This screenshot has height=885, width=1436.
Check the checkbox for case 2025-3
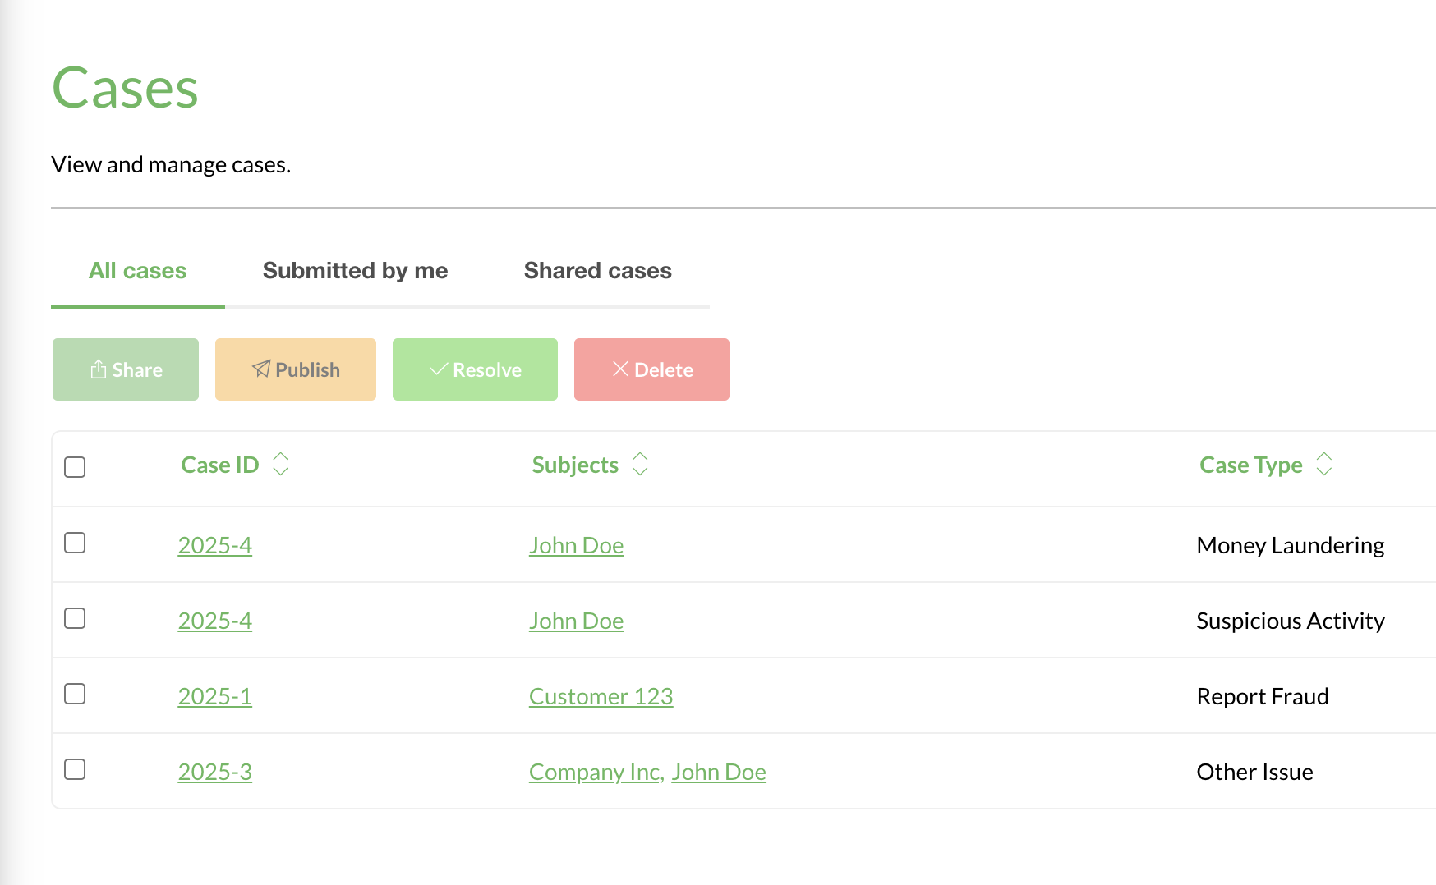coord(74,770)
